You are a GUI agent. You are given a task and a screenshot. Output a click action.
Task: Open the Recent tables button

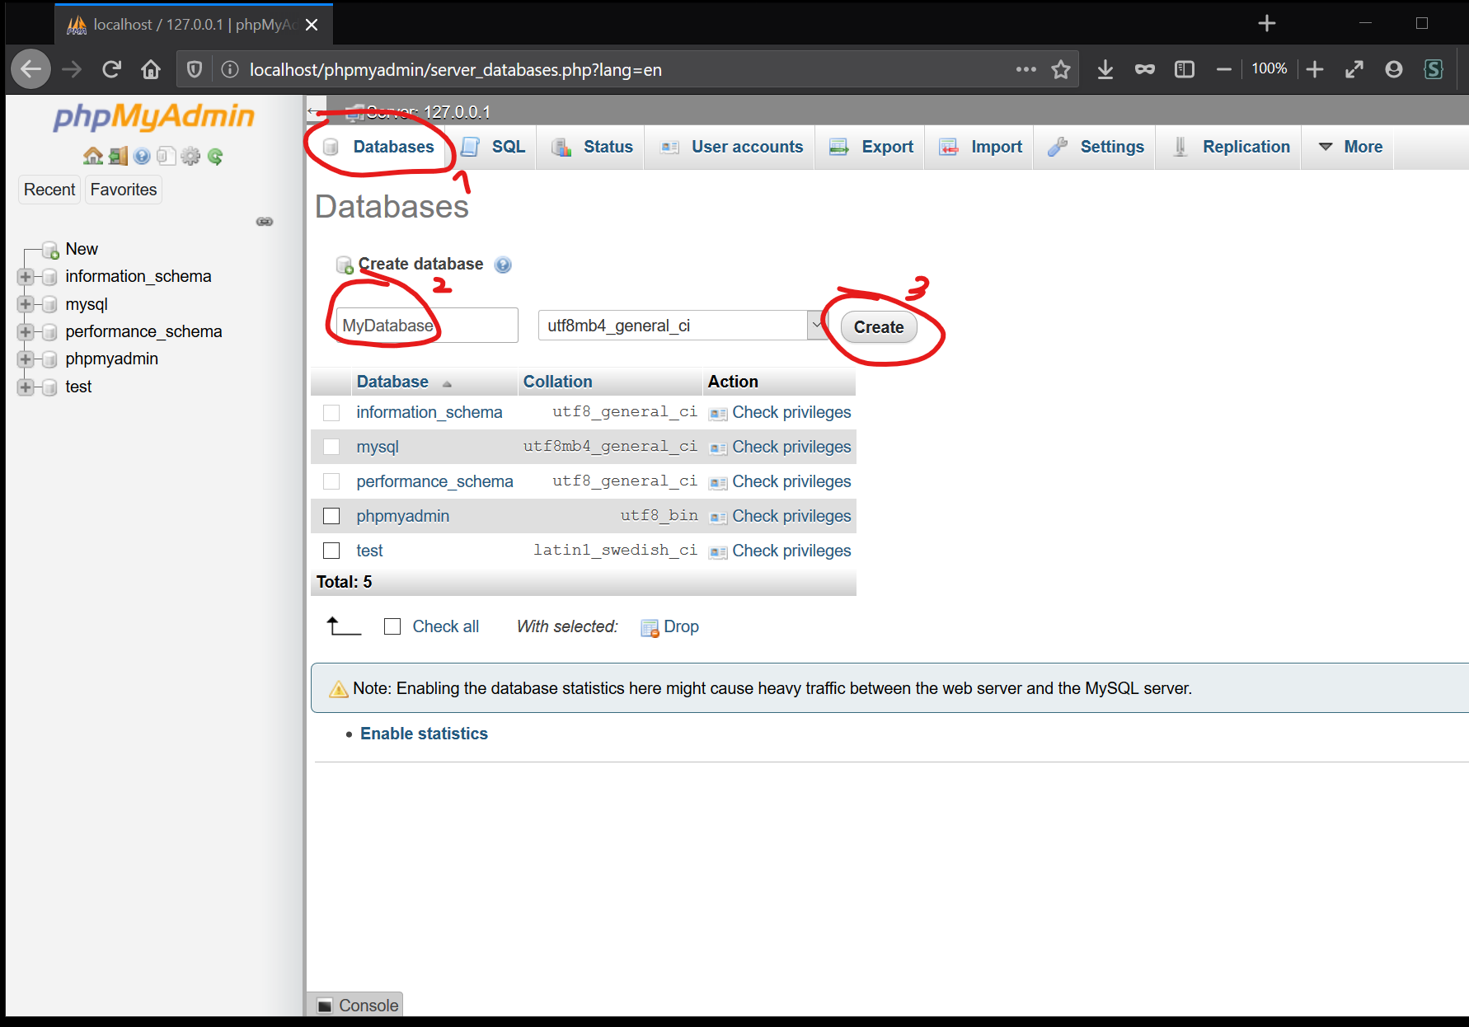(49, 190)
